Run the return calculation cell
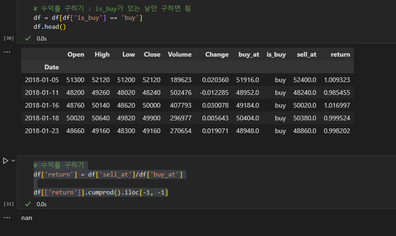The image size is (396, 236). pos(5,160)
